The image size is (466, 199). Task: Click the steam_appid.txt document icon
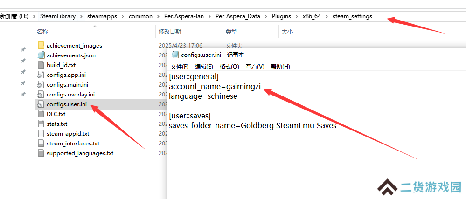click(x=41, y=134)
